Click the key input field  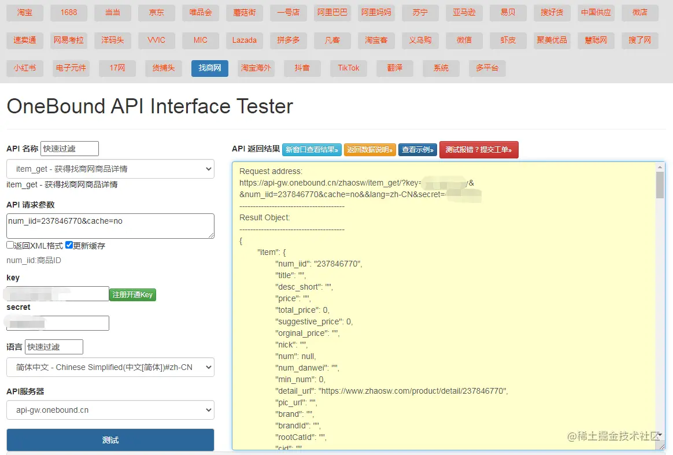click(57, 294)
